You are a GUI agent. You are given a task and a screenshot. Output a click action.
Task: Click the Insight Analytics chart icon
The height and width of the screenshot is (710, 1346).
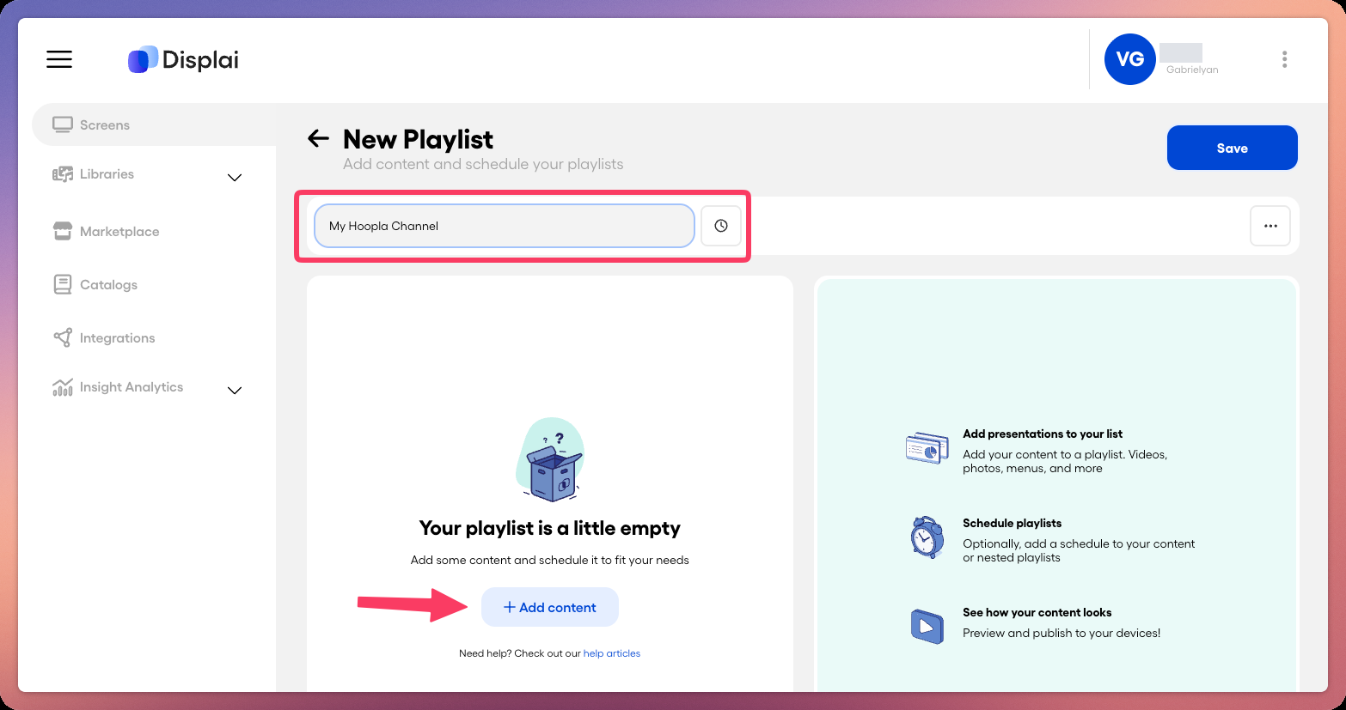[63, 387]
